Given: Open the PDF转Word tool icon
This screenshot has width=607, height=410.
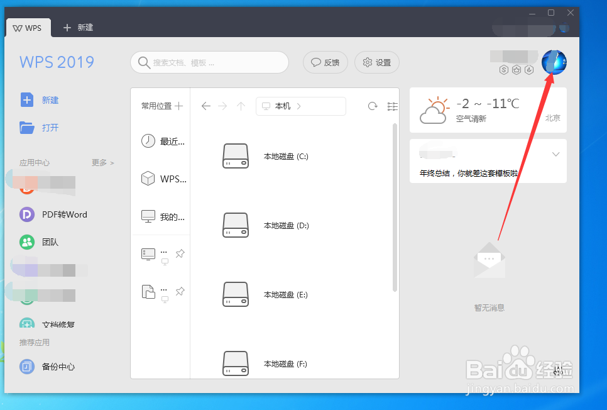Looking at the screenshot, I should coord(26,214).
